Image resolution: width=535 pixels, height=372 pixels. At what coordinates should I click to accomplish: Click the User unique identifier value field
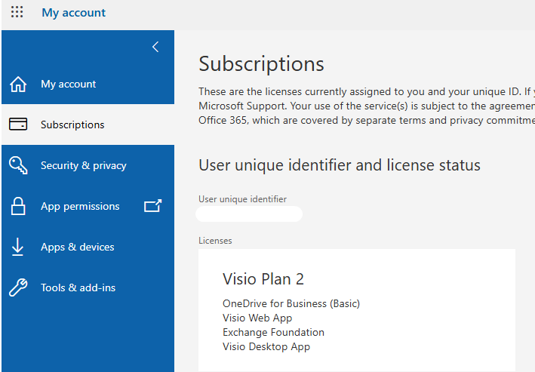point(249,214)
